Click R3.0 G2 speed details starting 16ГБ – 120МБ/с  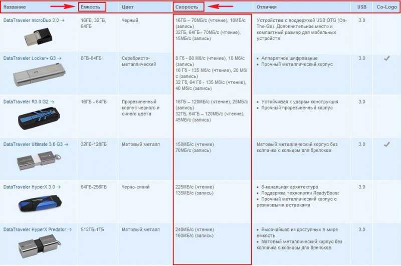tap(212, 111)
